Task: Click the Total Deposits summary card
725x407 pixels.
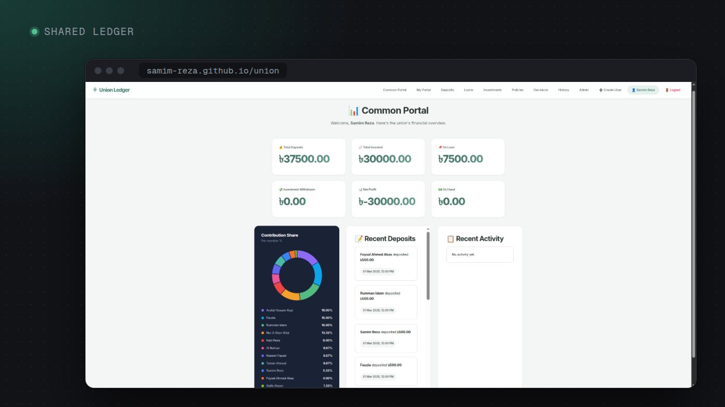Action: tap(309, 157)
